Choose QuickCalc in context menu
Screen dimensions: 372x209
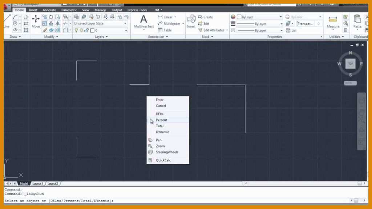click(168, 160)
